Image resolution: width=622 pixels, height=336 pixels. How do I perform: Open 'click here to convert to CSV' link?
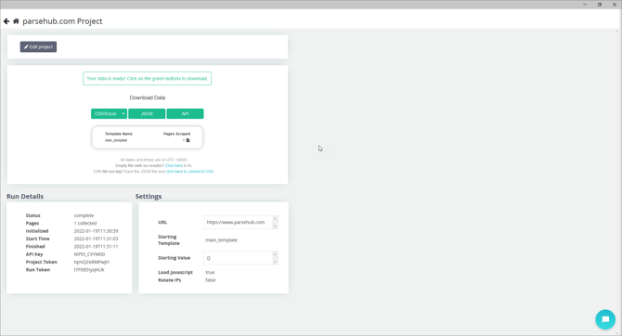point(189,172)
